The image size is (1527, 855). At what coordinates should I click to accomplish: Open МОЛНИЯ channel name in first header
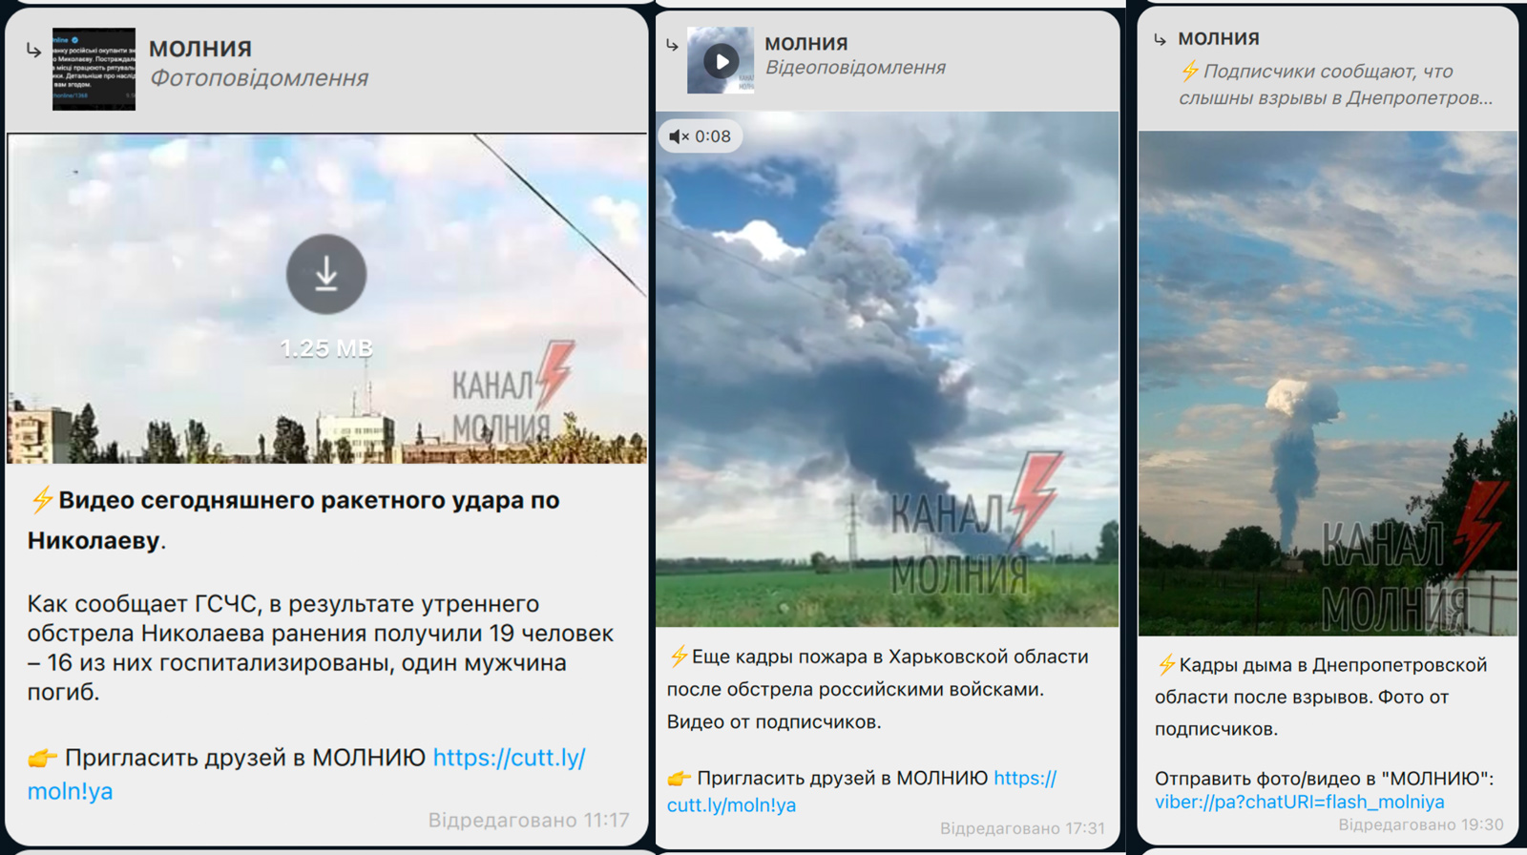coord(200,49)
